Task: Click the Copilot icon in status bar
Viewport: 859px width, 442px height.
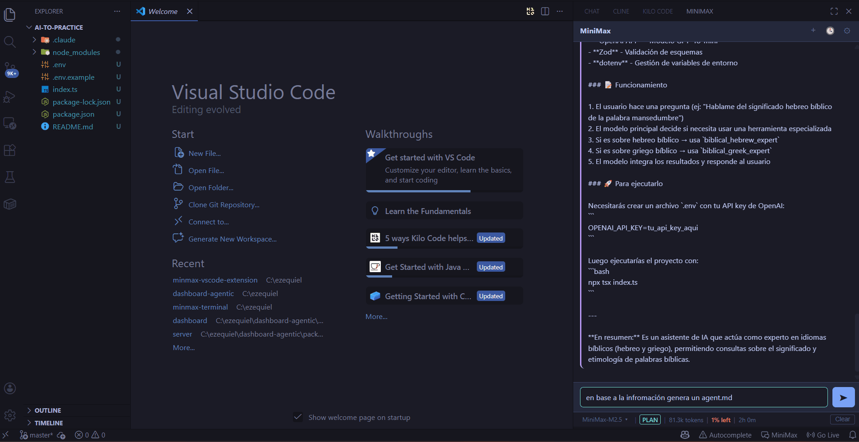Action: [x=685, y=435]
